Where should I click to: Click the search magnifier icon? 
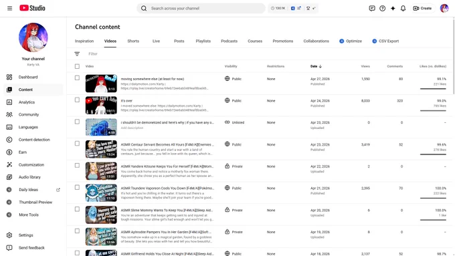(144, 9)
